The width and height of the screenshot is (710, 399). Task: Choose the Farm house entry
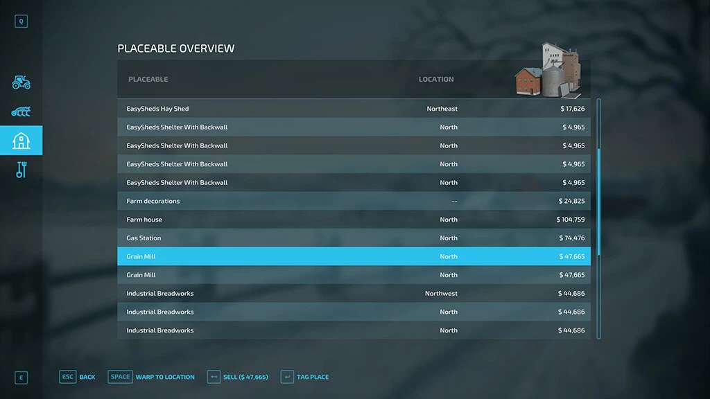tap(354, 220)
